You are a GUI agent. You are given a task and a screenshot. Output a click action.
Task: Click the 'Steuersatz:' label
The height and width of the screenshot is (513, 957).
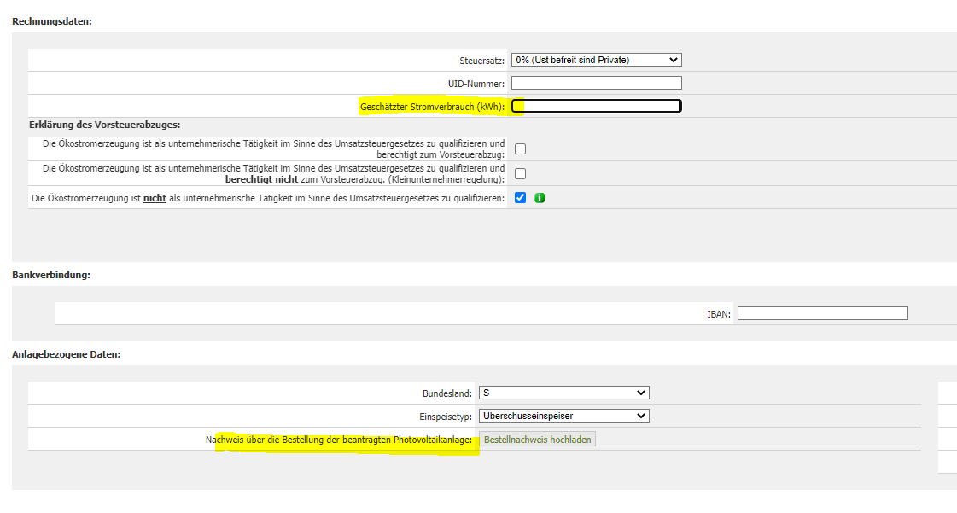(482, 61)
